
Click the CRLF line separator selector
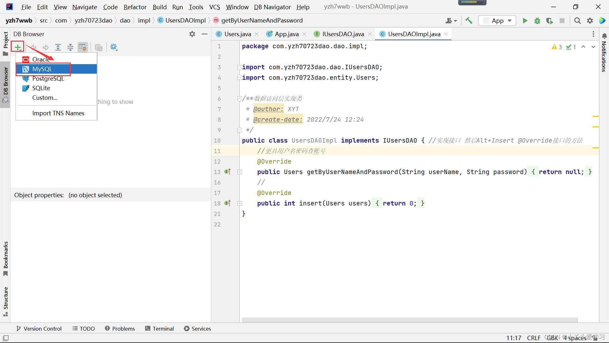point(534,338)
